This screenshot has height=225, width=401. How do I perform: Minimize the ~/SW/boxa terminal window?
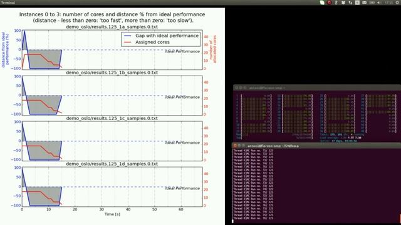[239, 146]
